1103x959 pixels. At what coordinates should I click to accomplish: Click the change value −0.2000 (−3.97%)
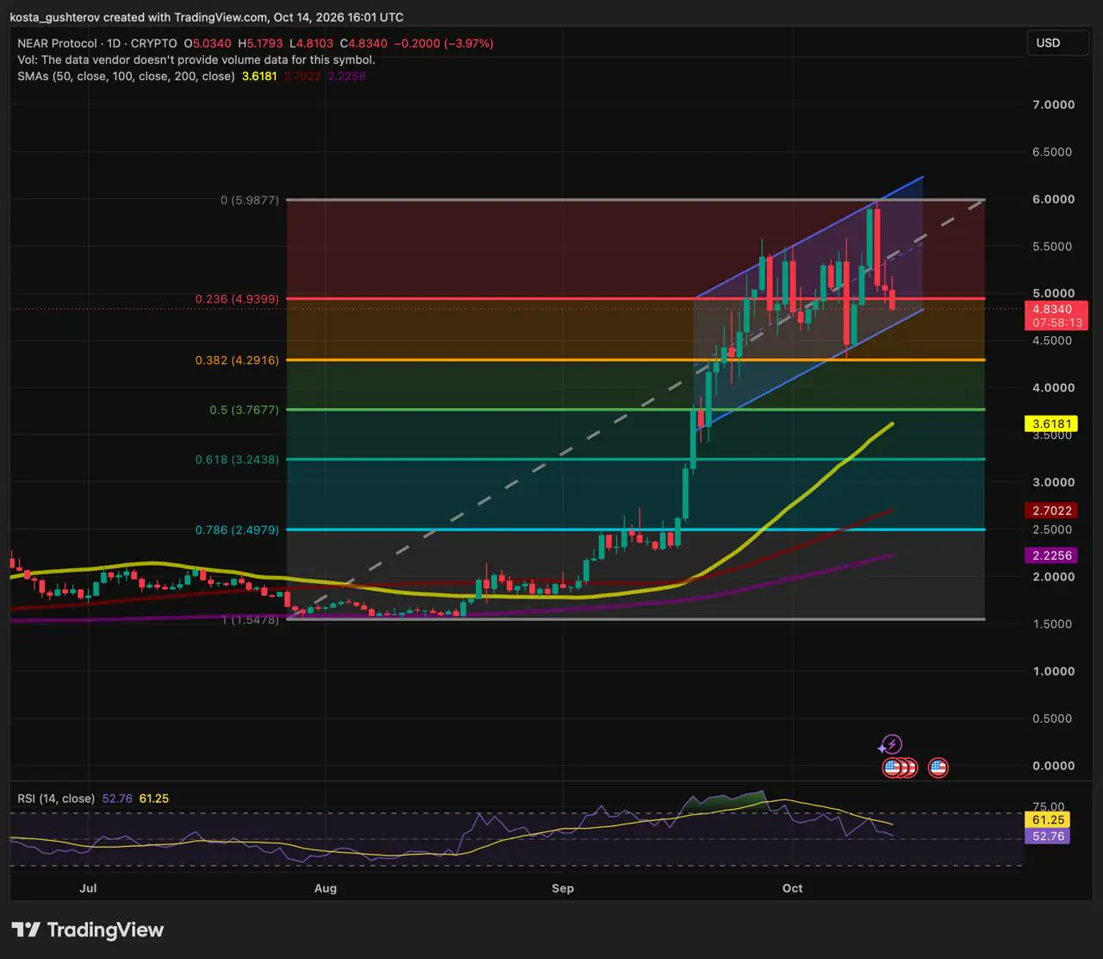443,43
